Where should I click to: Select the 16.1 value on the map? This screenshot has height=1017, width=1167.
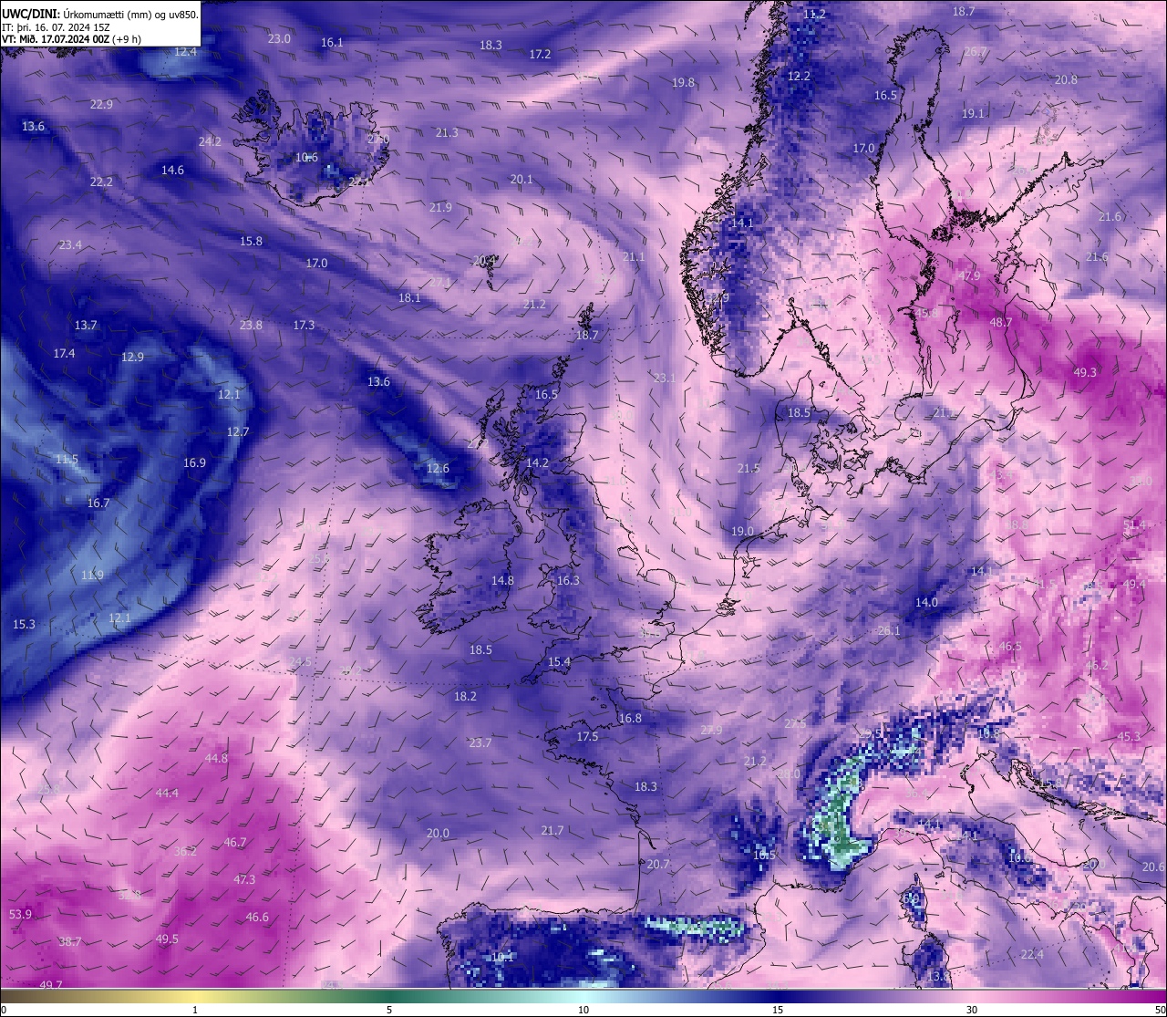(332, 42)
